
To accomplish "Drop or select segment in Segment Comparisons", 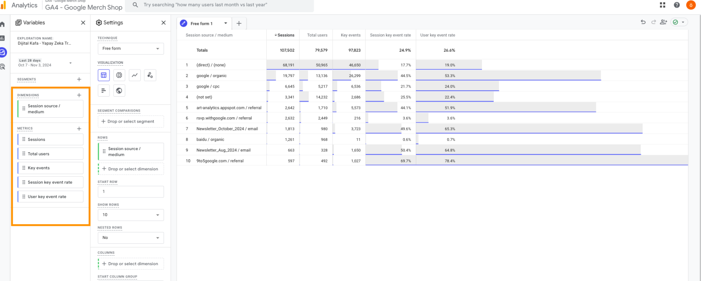I will (131, 122).
